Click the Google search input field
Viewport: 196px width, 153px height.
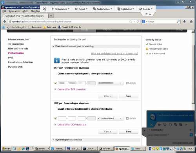(162, 22)
